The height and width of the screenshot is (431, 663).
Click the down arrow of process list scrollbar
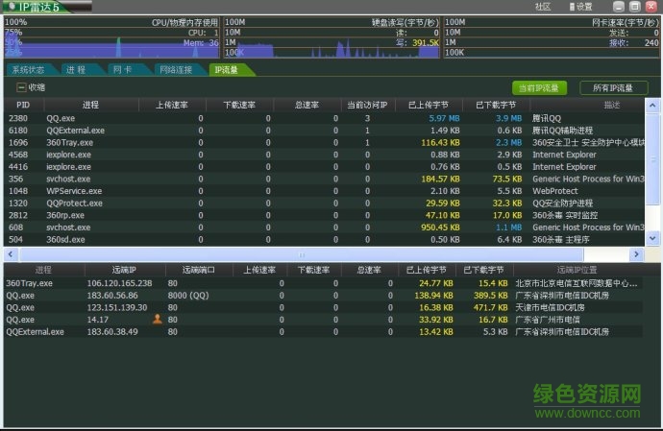652,238
